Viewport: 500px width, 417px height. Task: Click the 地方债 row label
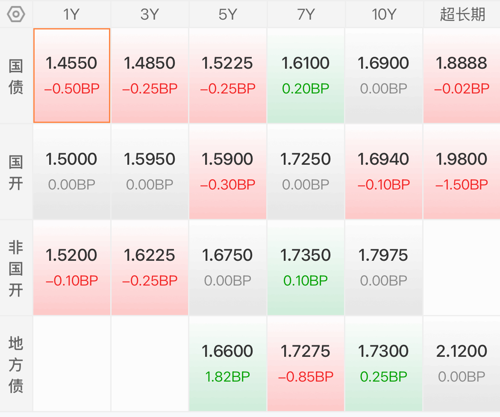(16, 364)
